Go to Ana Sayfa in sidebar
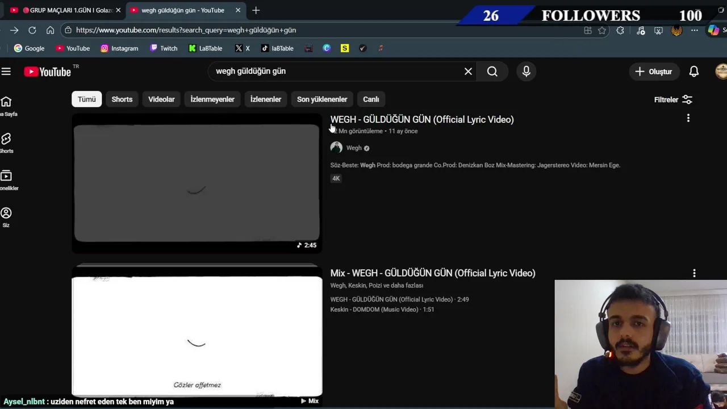The image size is (727, 409). coord(7,106)
